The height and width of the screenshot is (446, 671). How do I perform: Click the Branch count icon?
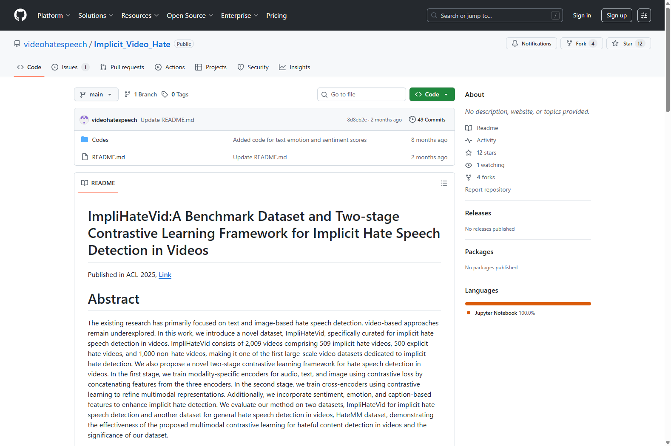[128, 94]
